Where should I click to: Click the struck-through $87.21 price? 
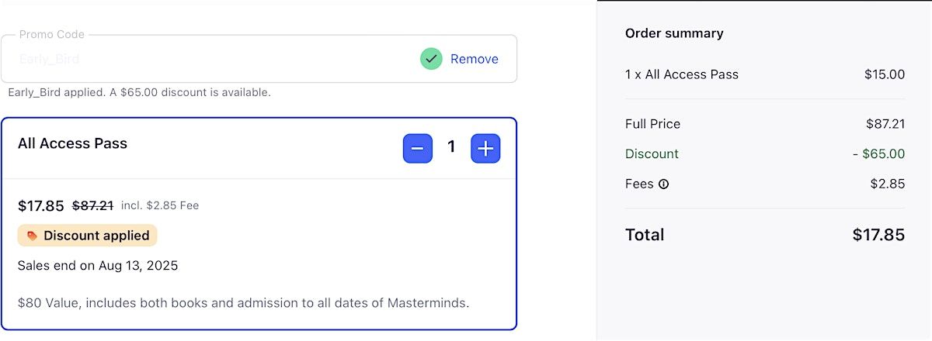[x=93, y=205]
